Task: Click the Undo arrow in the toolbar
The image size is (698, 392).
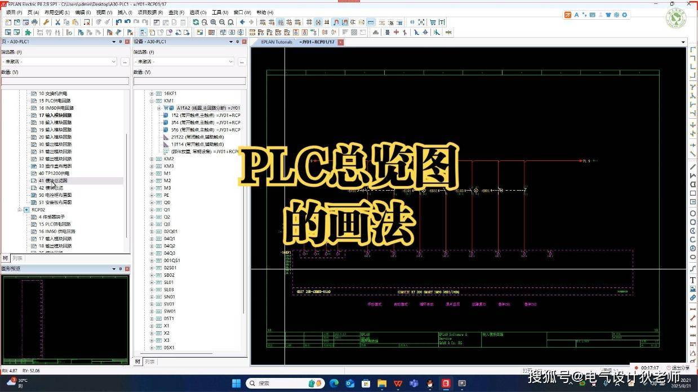Action: (118, 22)
